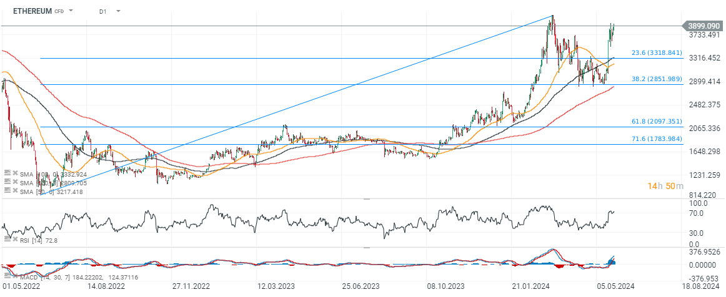
Task: Open the D1 timeframe dropdown arrow
Action: [x=119, y=11]
